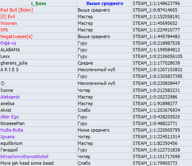The width and height of the screenshot is (192, 166).
Task: Click the Woonan player name
Action: click(x=9, y=23)
